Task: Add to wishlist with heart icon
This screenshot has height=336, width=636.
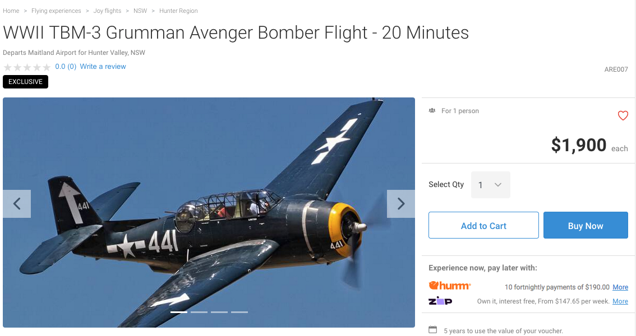Action: (x=623, y=116)
